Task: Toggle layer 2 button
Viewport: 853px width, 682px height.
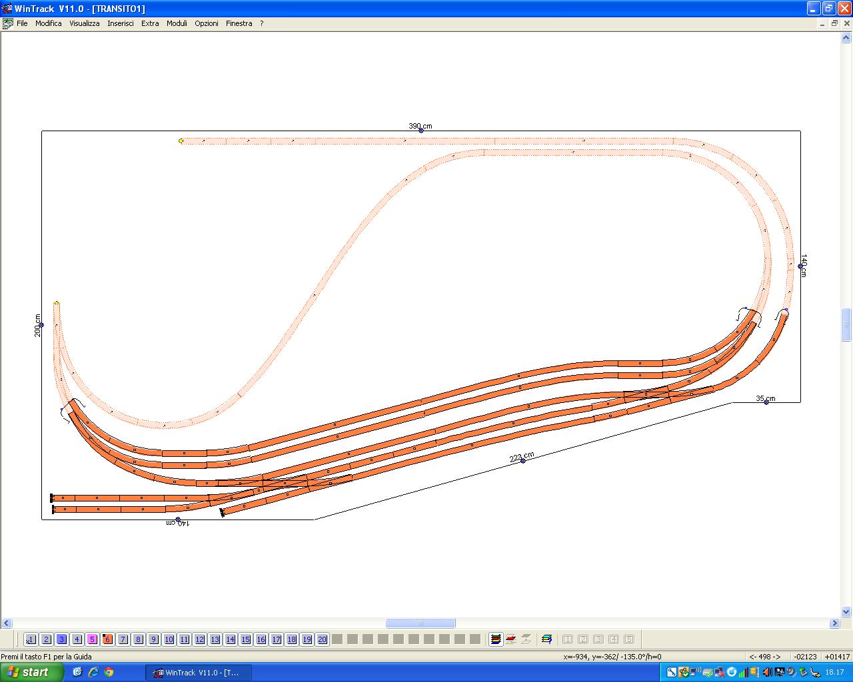Action: pyautogui.click(x=46, y=639)
